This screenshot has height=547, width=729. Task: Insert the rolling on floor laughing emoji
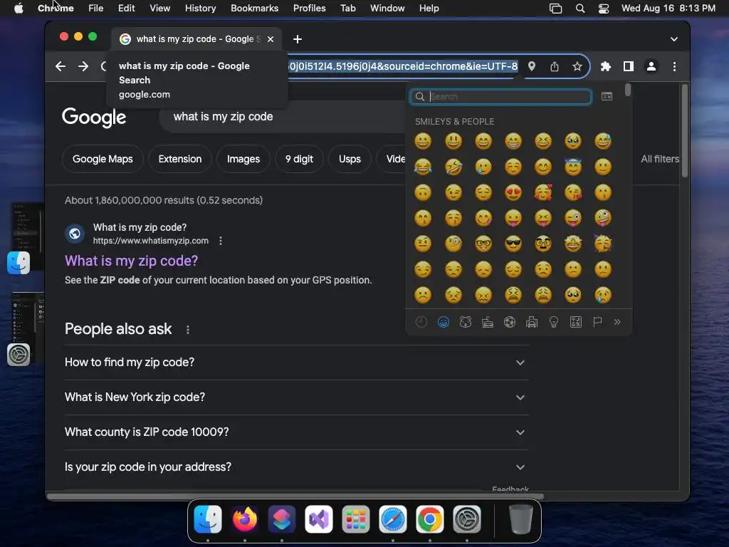453,167
